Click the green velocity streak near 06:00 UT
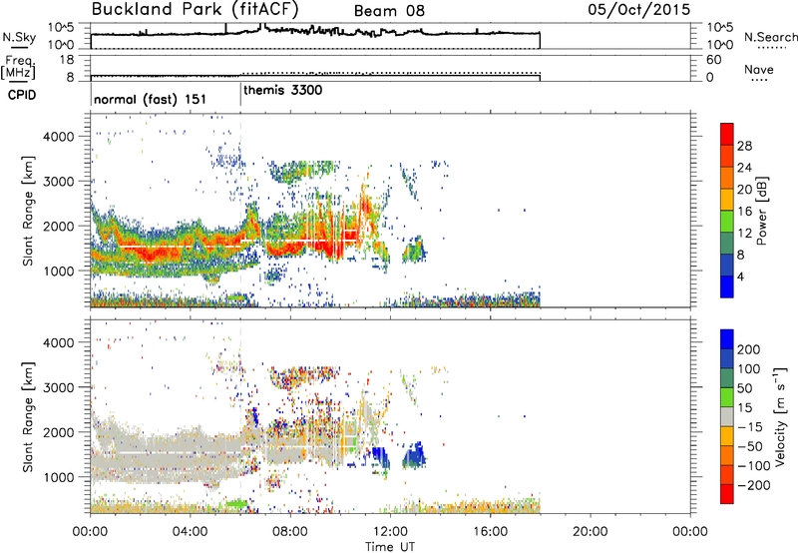This screenshot has height=553, width=798. pos(236,504)
